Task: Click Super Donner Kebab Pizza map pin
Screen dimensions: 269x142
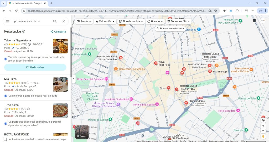Action: pyautogui.click(x=121, y=58)
